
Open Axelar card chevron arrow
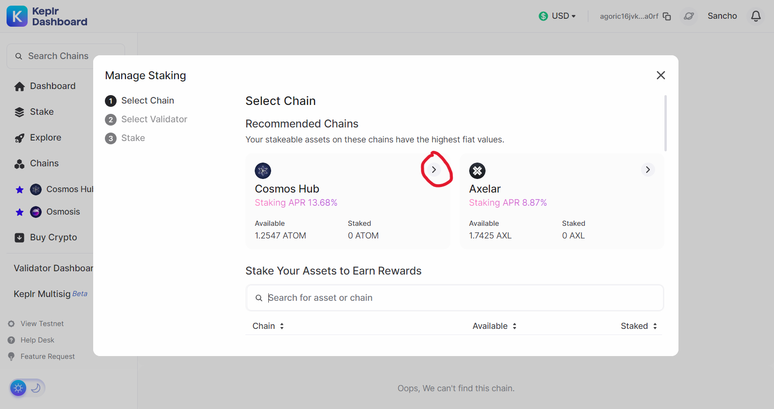648,170
